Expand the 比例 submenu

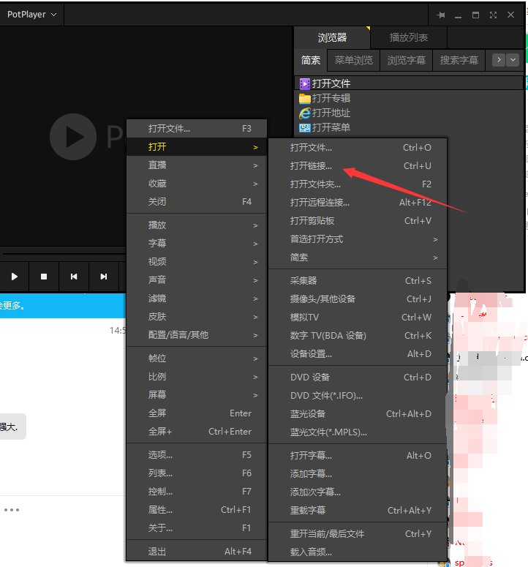pos(197,377)
